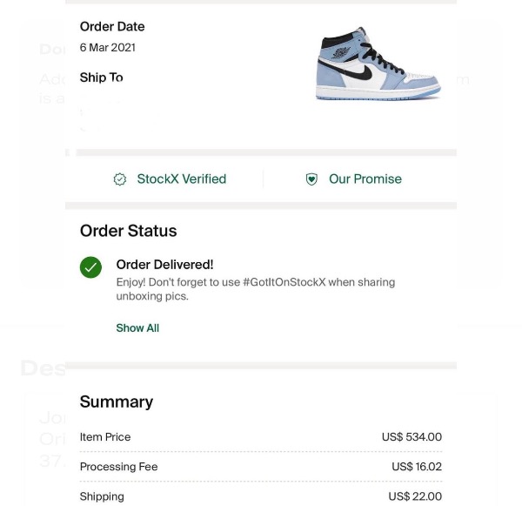
Task: Click the Order Status heading
Action: click(128, 231)
